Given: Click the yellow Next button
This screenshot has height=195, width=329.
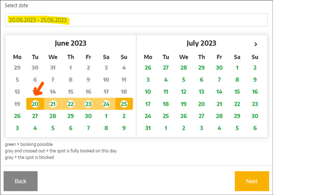Looking at the screenshot, I should click(x=252, y=181).
